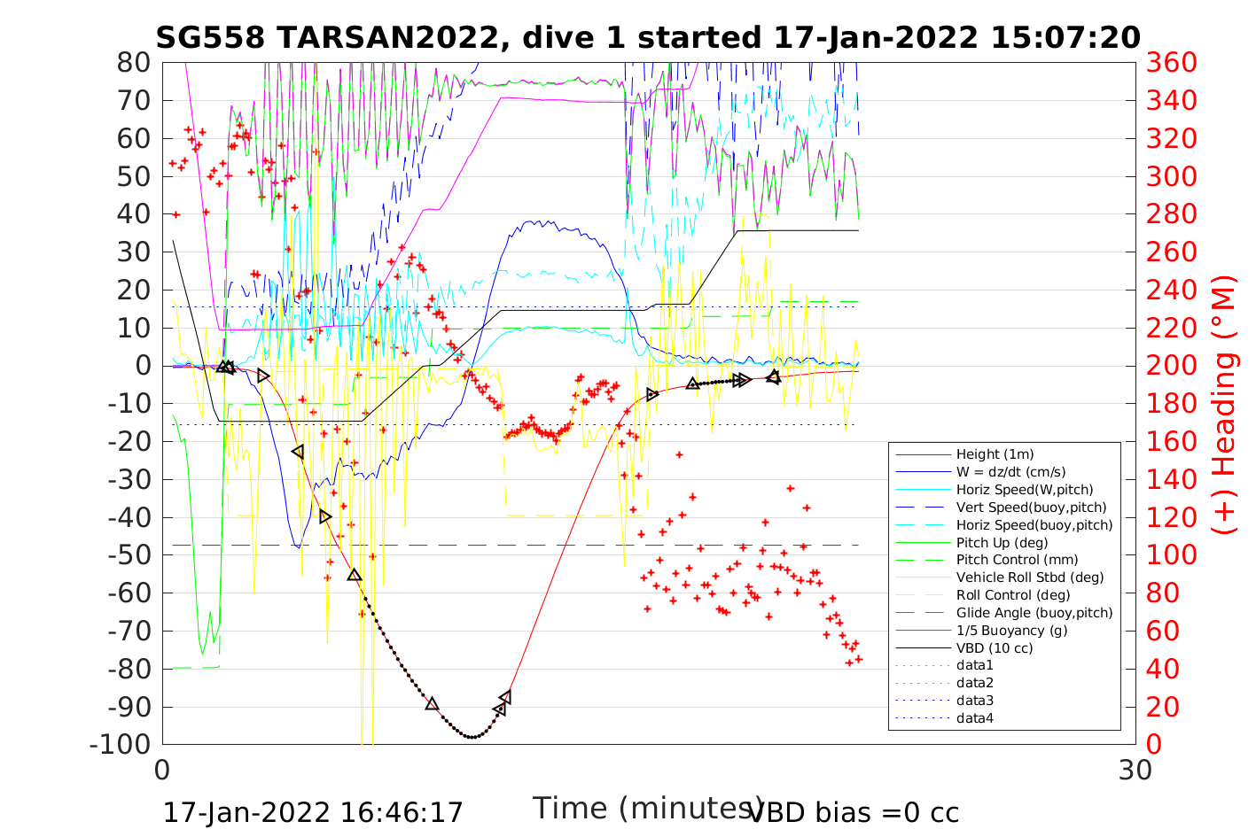This screenshot has width=1256, height=837.
Task: Select the "VBD bias =0 cc" annotation
Action: (854, 812)
